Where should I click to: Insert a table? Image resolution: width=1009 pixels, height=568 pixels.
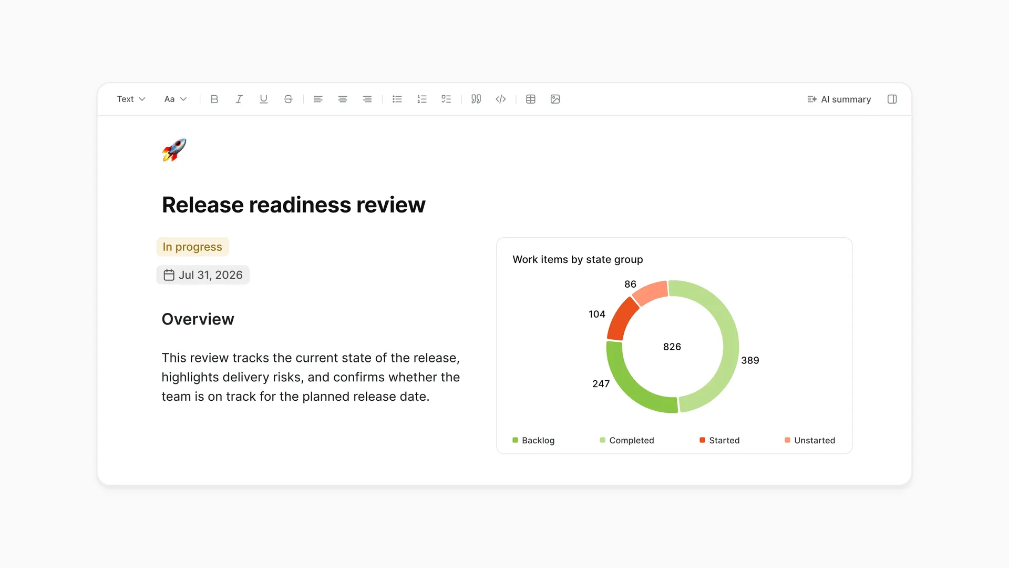pos(531,99)
